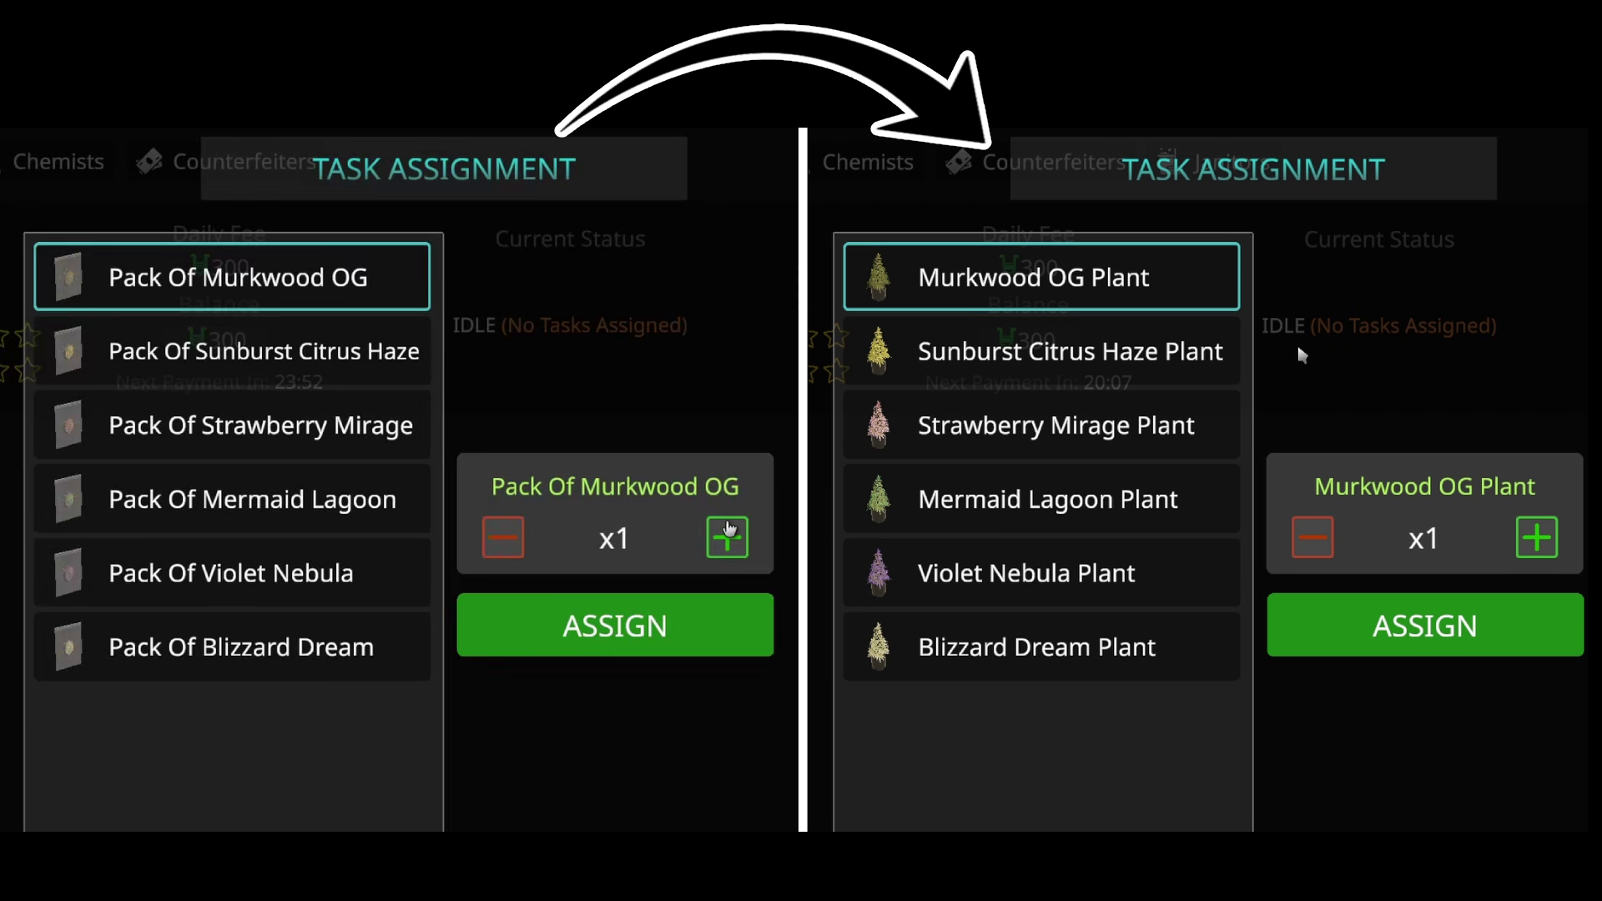Open the Chemists tab in right panel
The height and width of the screenshot is (901, 1602).
[x=868, y=163]
